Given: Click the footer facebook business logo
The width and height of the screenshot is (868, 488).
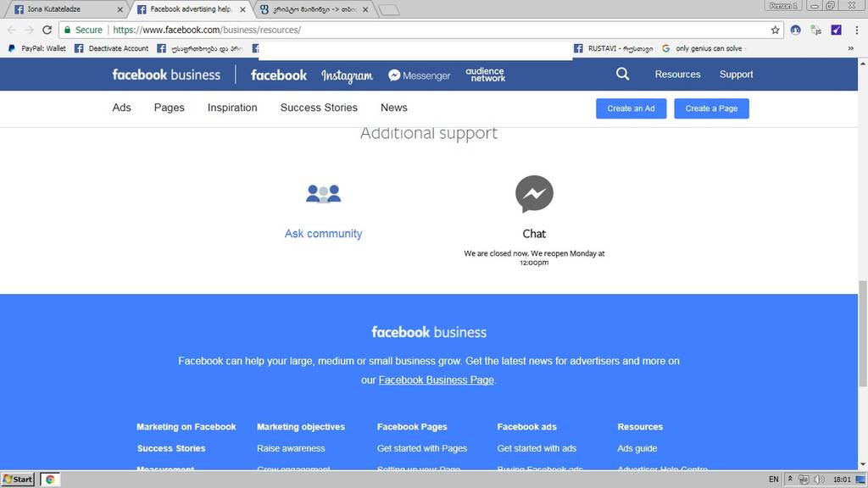Looking at the screenshot, I should click(x=429, y=332).
